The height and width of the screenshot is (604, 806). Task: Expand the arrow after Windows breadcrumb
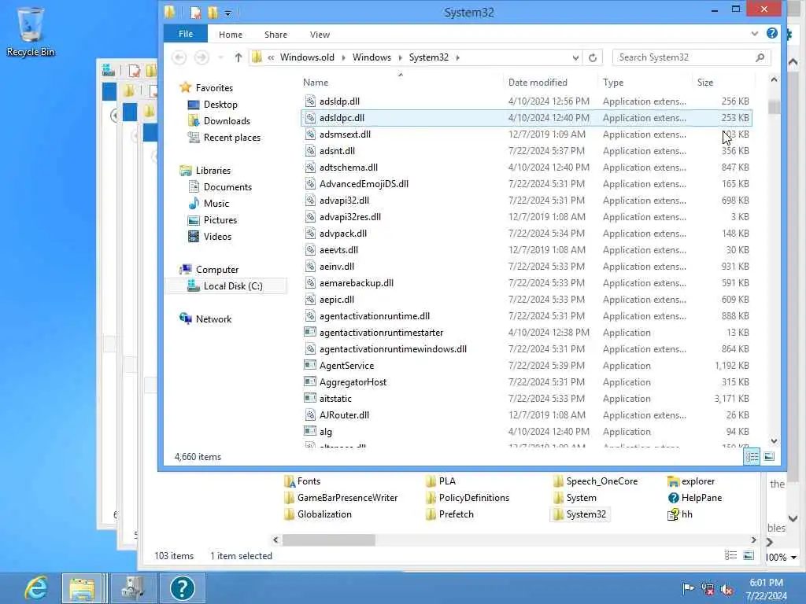pyautogui.click(x=400, y=57)
